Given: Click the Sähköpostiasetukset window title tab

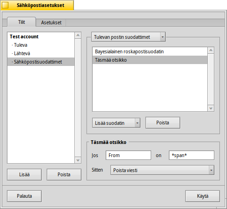Looking at the screenshot, I should (37, 5).
